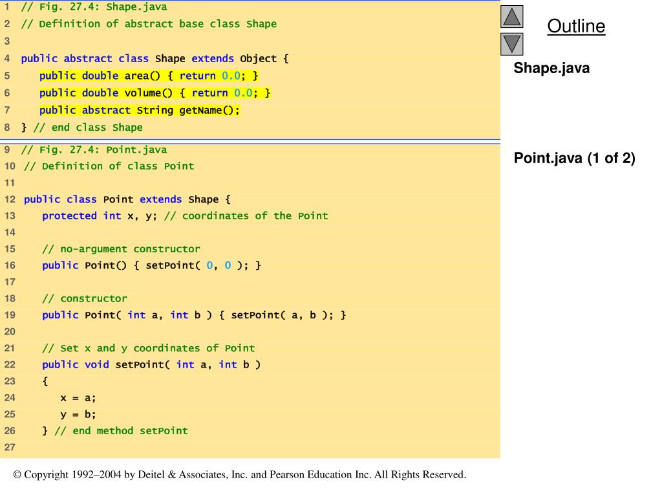Click the '// end method setPoint' comment
662x497 pixels.
point(121,430)
